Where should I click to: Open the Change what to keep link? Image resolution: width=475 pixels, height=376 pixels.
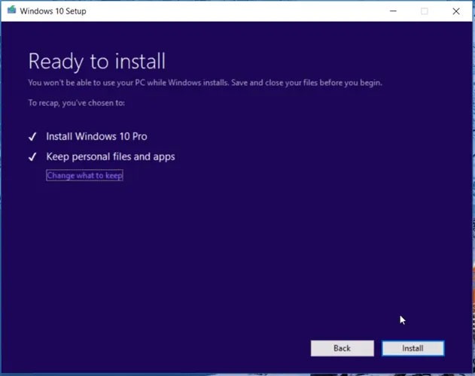click(84, 175)
